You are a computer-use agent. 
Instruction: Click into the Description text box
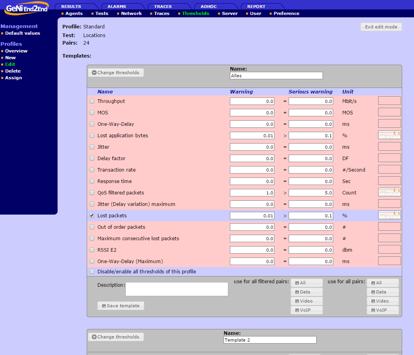tap(177, 289)
